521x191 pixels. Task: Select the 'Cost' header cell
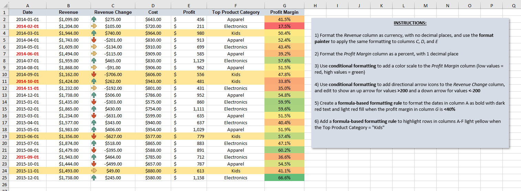[x=153, y=12]
